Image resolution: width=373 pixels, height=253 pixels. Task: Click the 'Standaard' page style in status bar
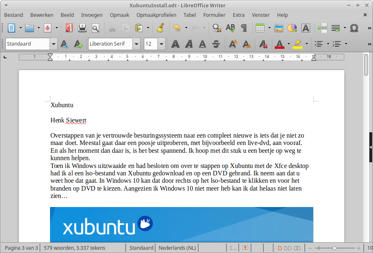[141, 248]
